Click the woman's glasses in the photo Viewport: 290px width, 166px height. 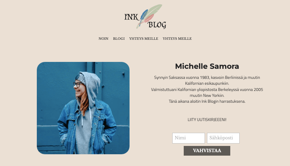(77, 85)
